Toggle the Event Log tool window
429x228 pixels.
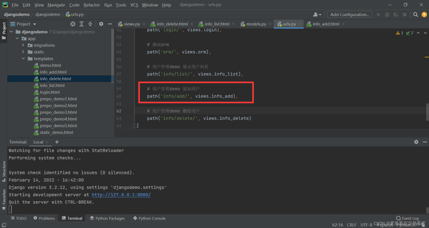point(407,218)
